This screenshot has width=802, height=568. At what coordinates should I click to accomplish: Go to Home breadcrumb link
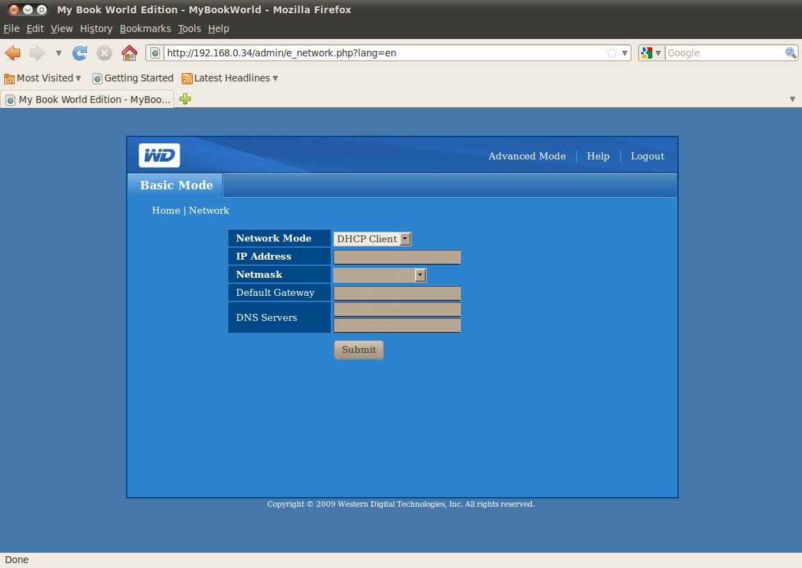coord(166,211)
